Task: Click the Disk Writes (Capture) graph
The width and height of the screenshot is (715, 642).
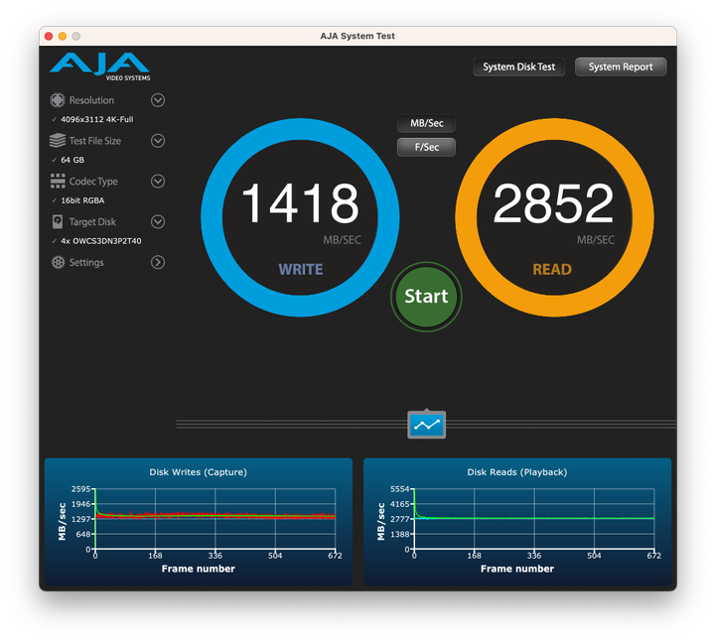Action: point(214,520)
